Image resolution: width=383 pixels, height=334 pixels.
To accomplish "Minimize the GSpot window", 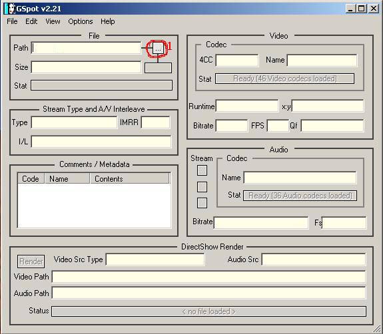I will tap(351, 9).
